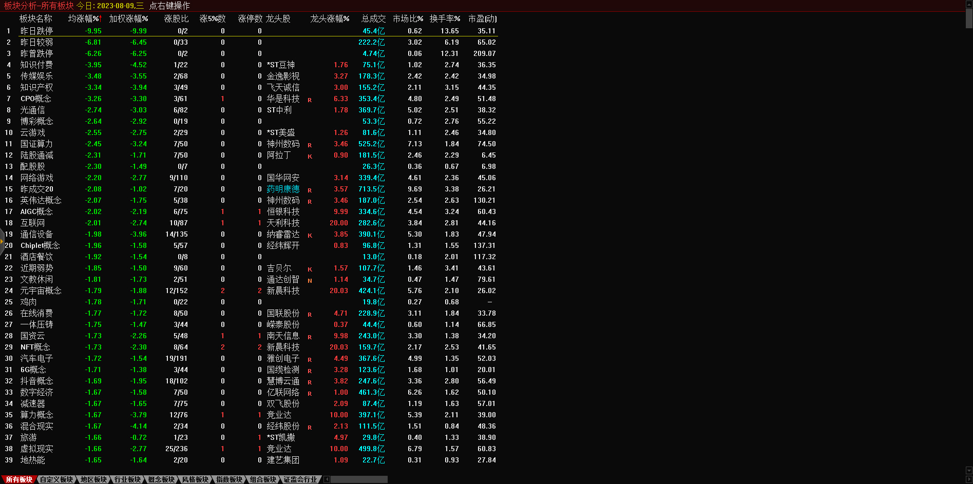Sort by the 换手率% column header
Screen dimensions: 973x484
[445, 18]
